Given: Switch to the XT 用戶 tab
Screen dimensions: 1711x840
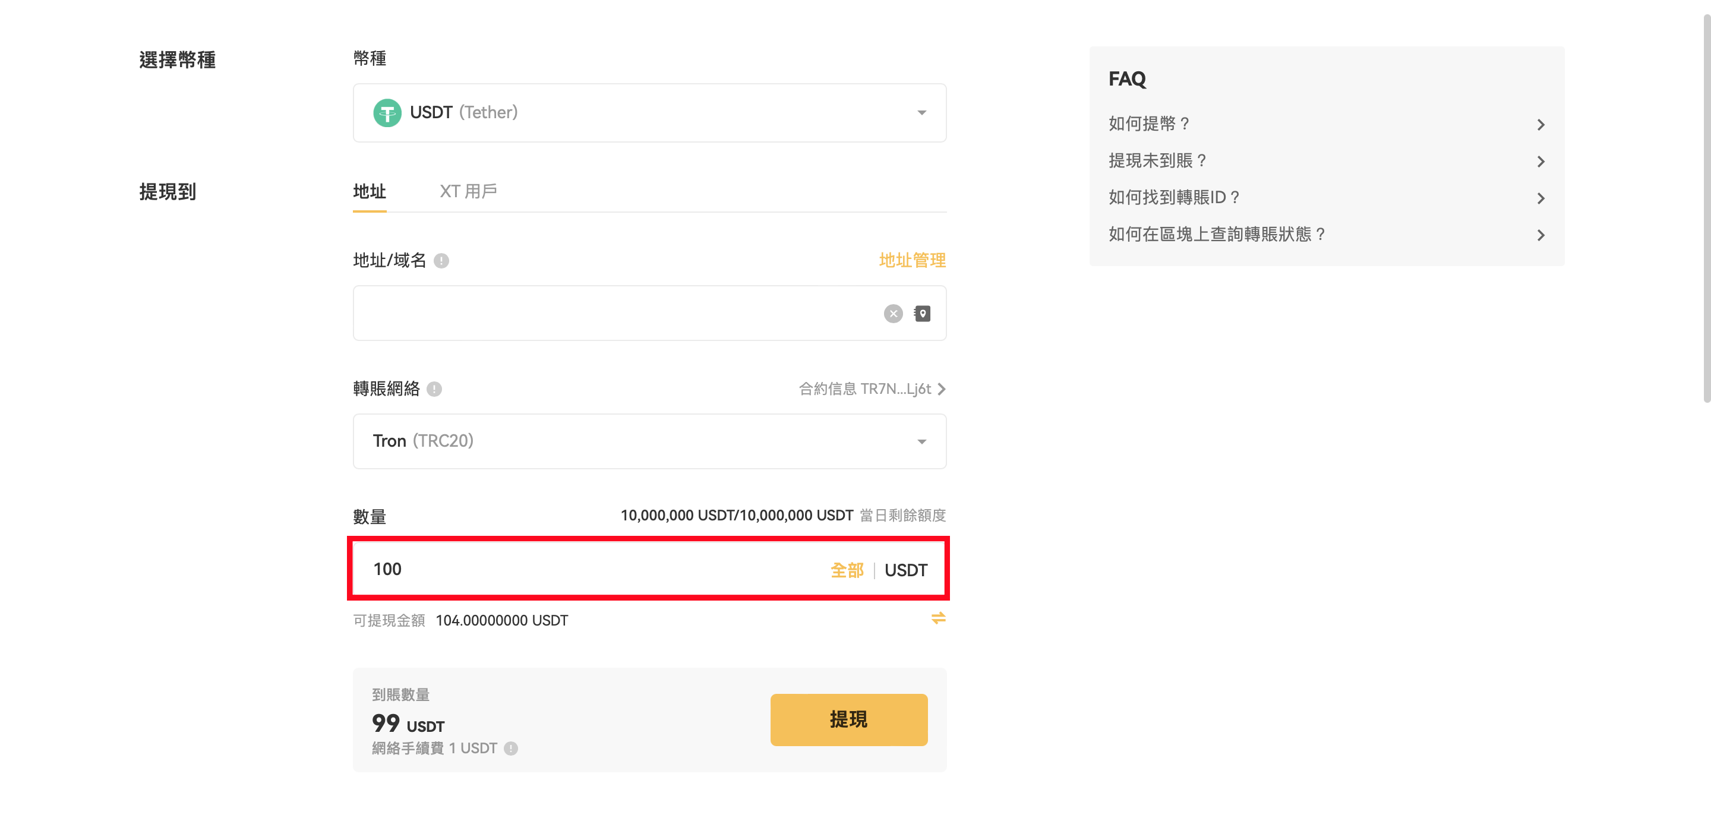Looking at the screenshot, I should click(468, 192).
